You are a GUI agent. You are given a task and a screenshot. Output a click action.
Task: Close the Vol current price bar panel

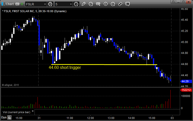coord(33,111)
